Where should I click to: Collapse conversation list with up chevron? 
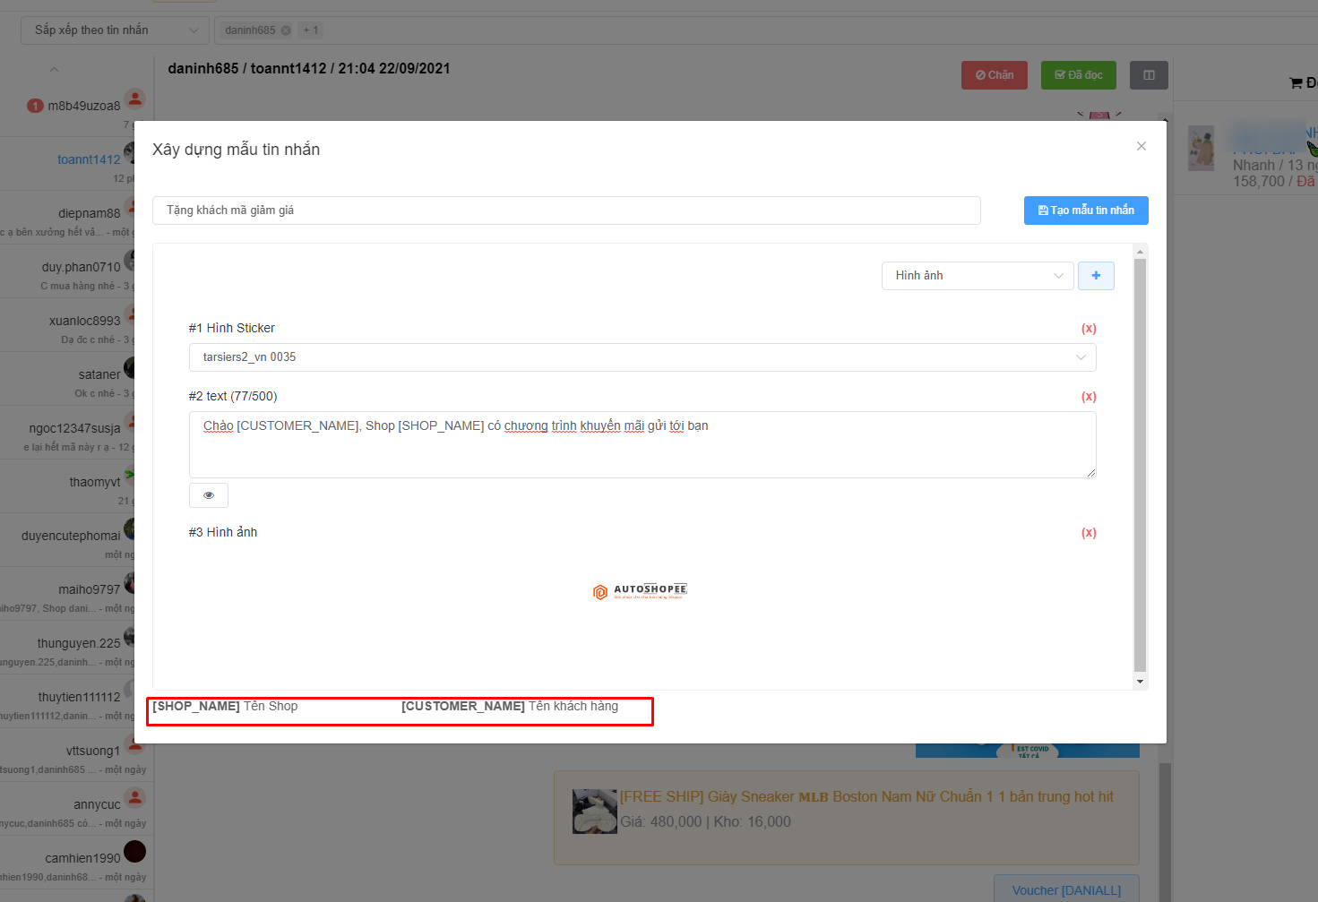[54, 70]
